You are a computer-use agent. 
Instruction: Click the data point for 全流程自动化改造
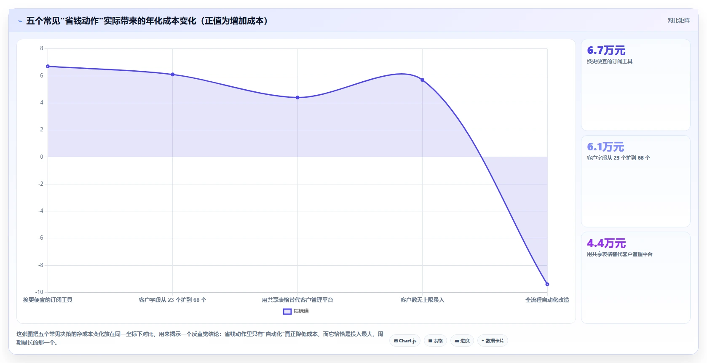(x=547, y=284)
